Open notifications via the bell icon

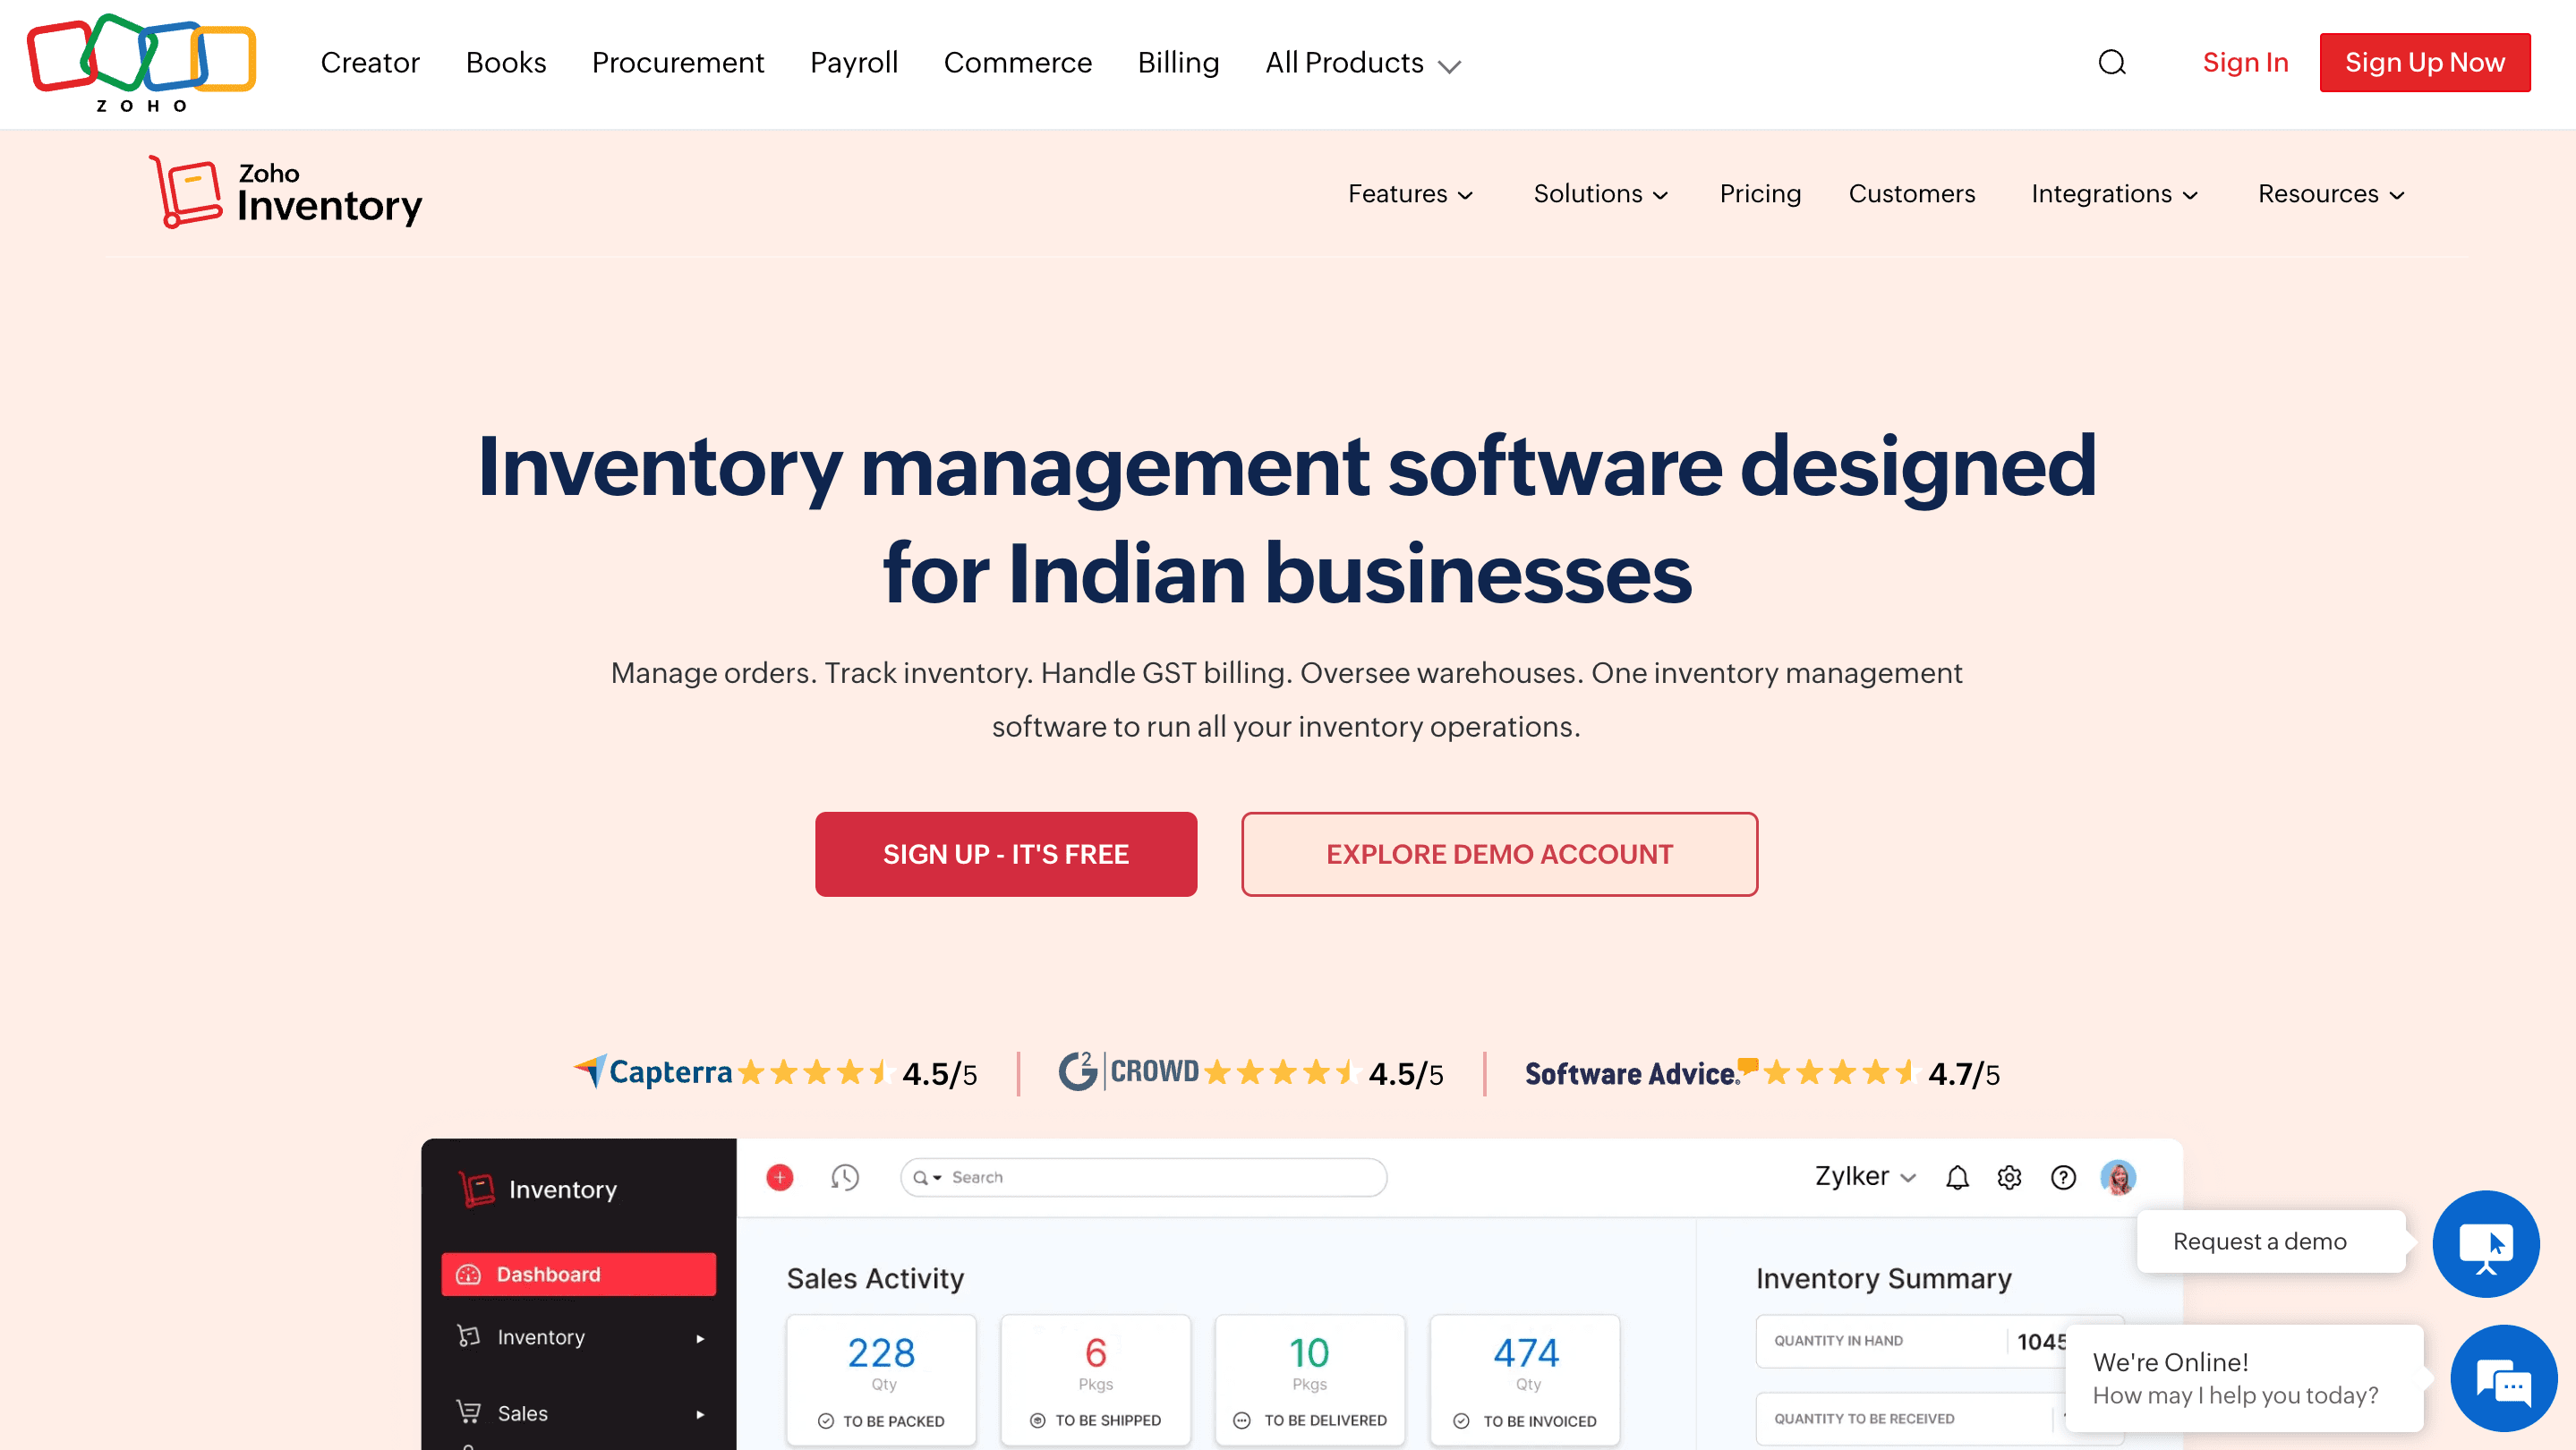tap(1957, 1177)
